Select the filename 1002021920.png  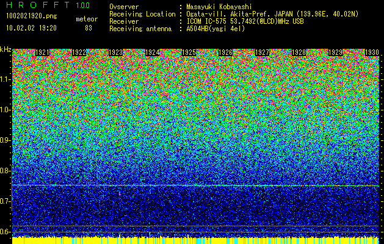(32, 16)
